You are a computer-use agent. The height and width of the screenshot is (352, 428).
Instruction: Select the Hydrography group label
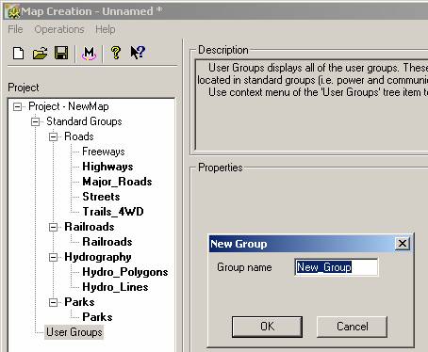point(98,257)
